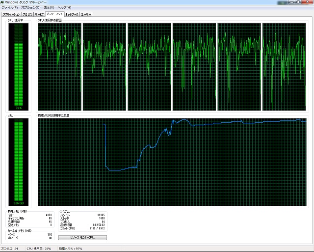This screenshot has width=314, height=252.
Task: Maximize the Task Manager window
Action: click(x=298, y=2)
